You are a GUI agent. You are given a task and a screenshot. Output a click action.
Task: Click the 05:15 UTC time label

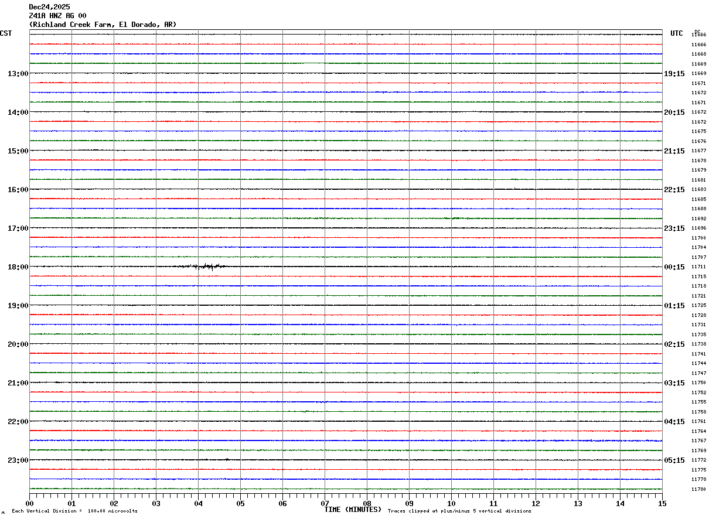click(674, 460)
